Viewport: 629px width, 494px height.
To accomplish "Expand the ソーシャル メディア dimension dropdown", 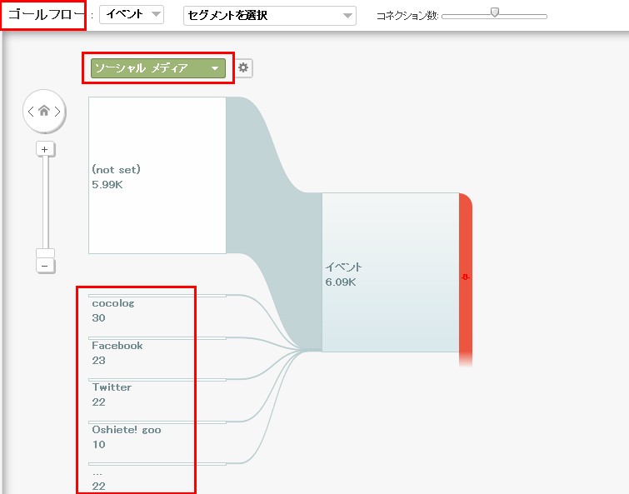I will pos(158,68).
